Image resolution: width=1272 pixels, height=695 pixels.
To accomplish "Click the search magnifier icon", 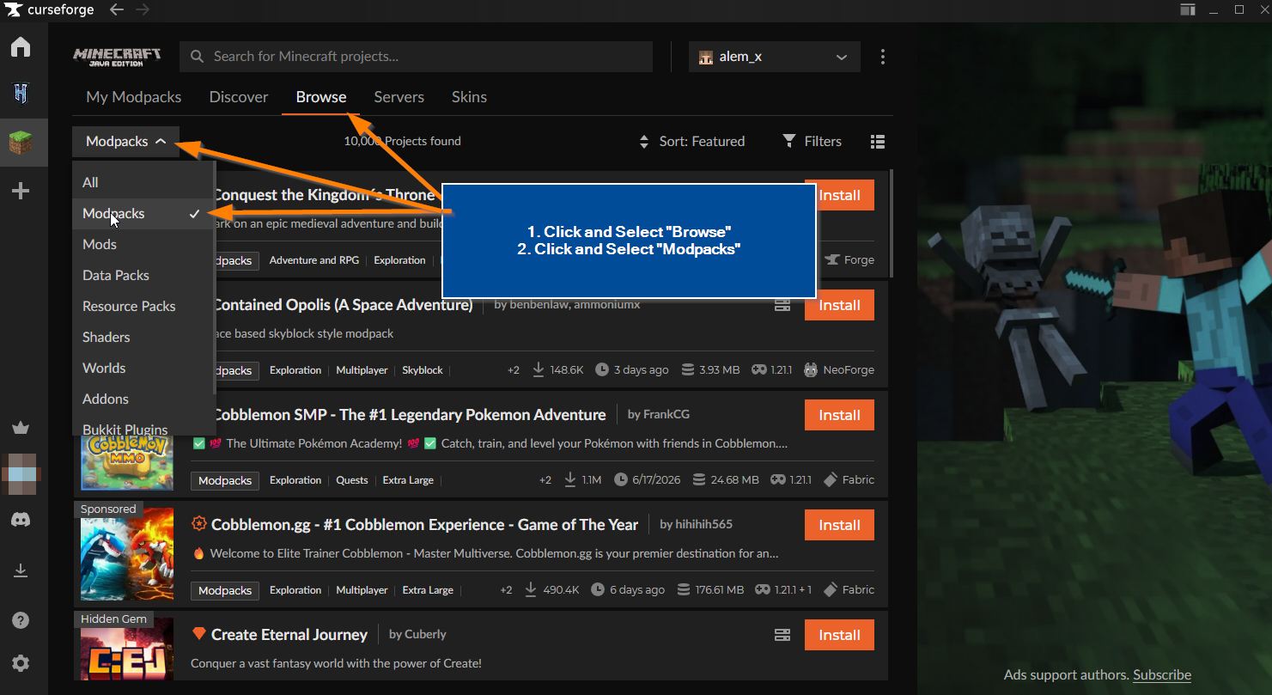I will coord(198,57).
